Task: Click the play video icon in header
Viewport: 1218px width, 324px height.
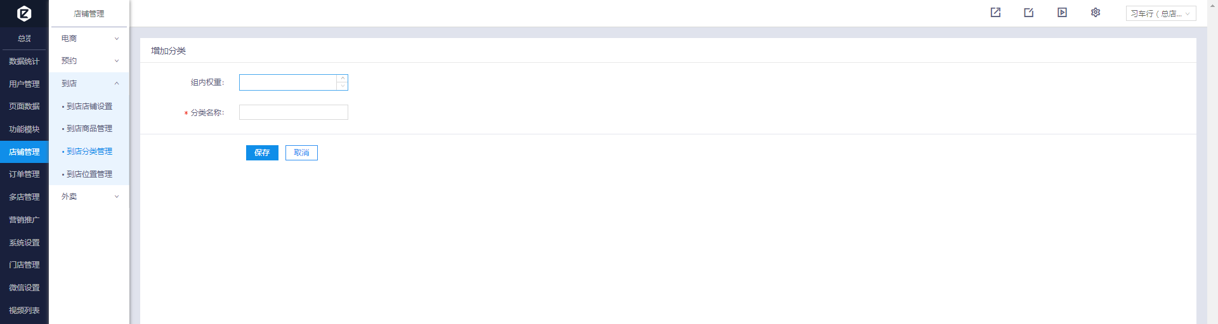Action: pyautogui.click(x=1062, y=13)
